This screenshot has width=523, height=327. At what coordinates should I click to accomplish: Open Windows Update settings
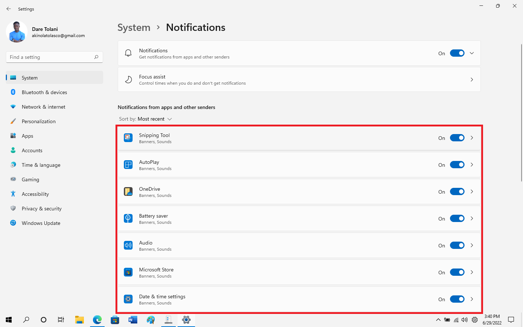click(x=54, y=223)
